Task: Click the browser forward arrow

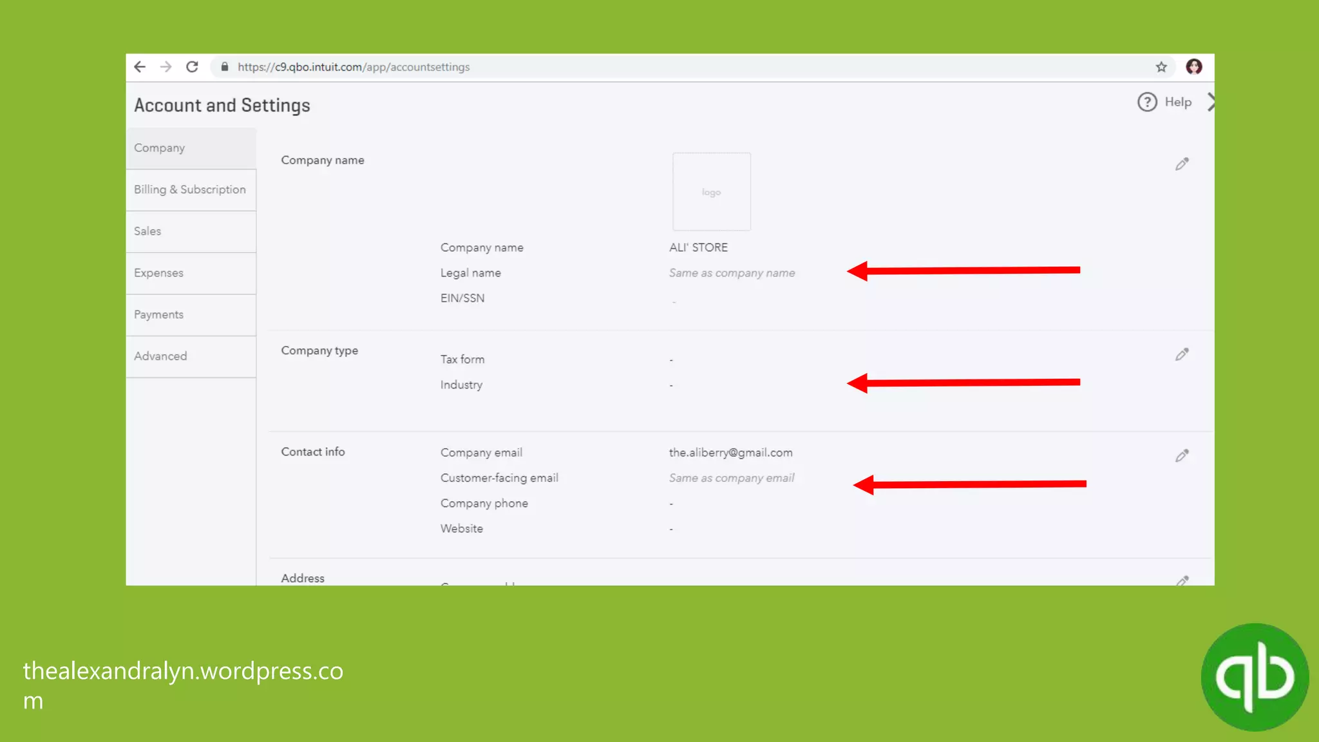Action: pyautogui.click(x=166, y=67)
